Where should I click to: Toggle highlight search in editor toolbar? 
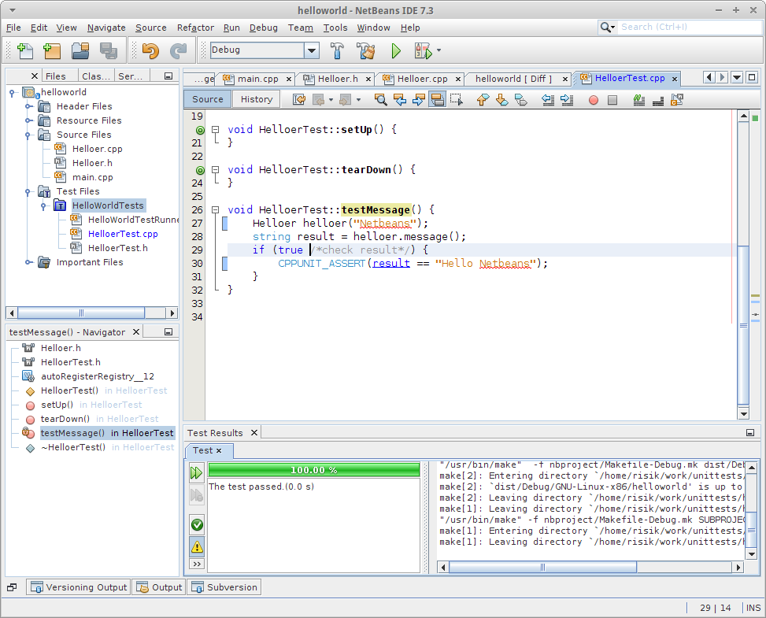pos(437,99)
